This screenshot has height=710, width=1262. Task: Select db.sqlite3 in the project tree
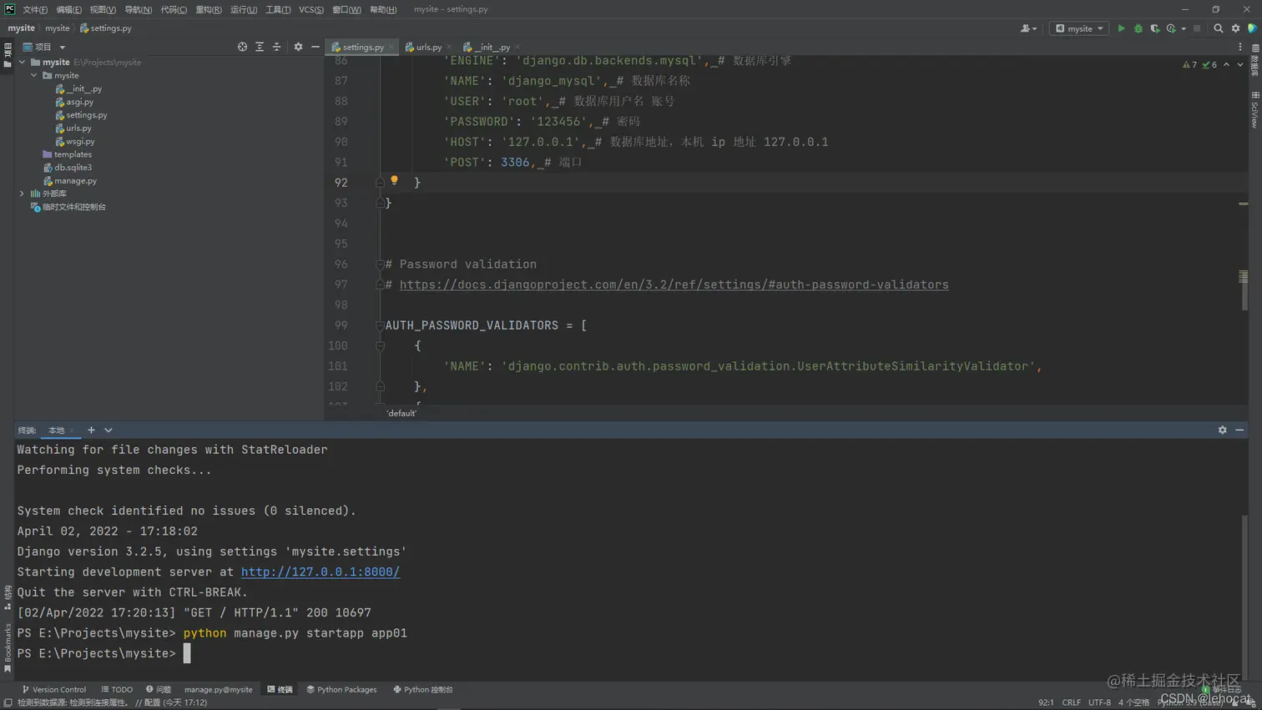coord(68,168)
